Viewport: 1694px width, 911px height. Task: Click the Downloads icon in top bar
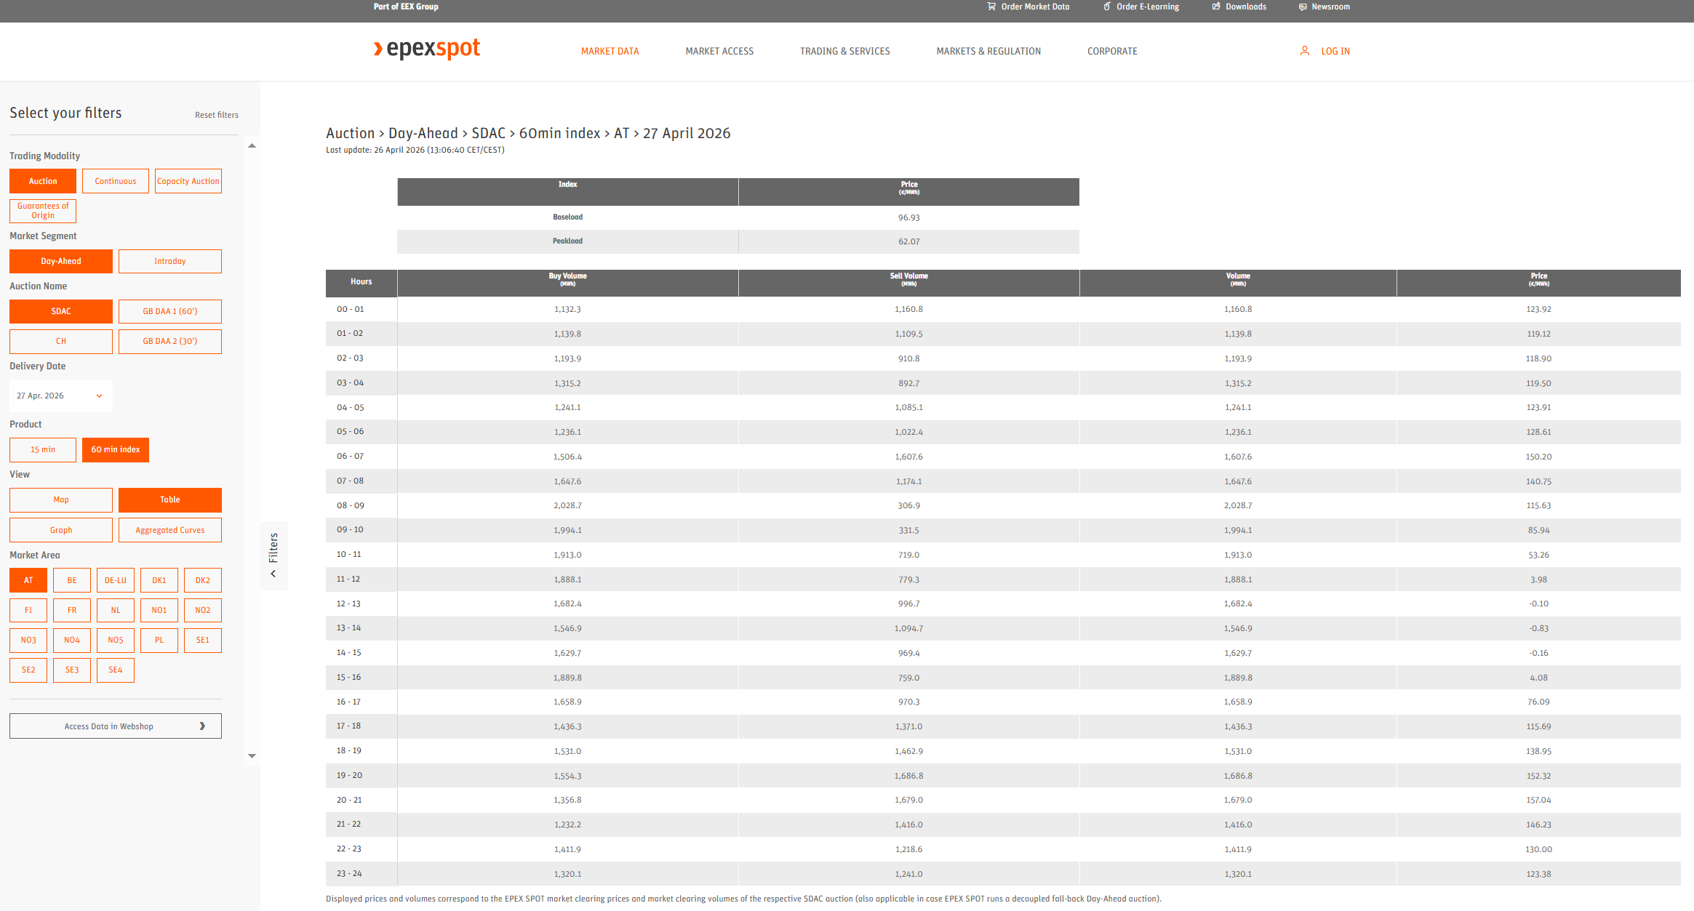[x=1215, y=7]
